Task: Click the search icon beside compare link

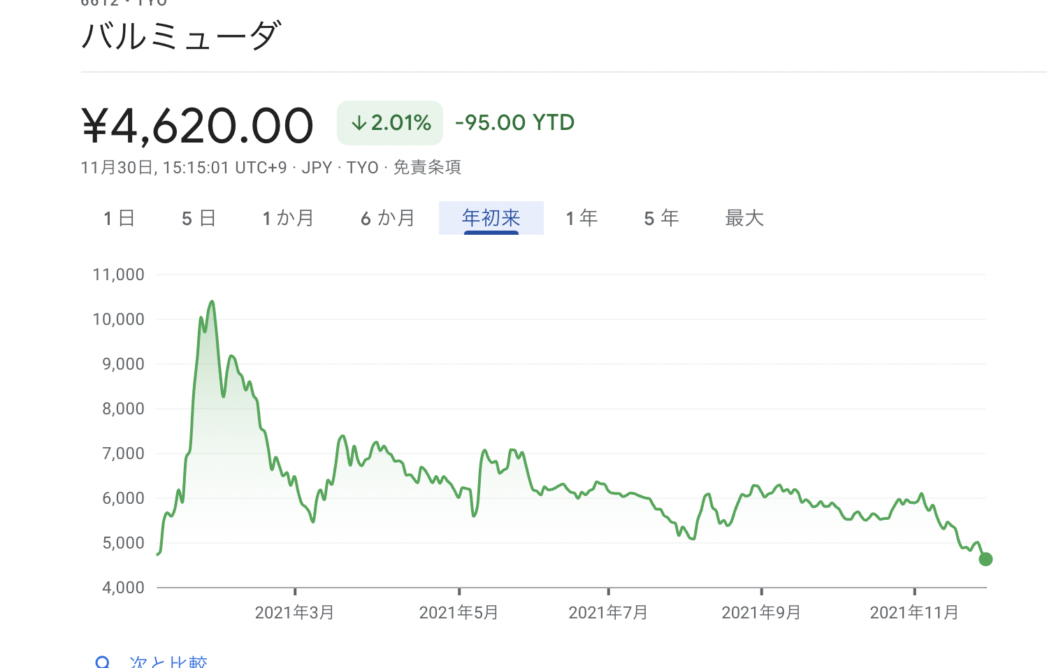Action: pos(103,662)
